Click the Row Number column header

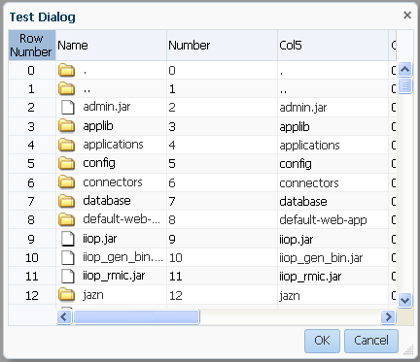pyautogui.click(x=32, y=46)
